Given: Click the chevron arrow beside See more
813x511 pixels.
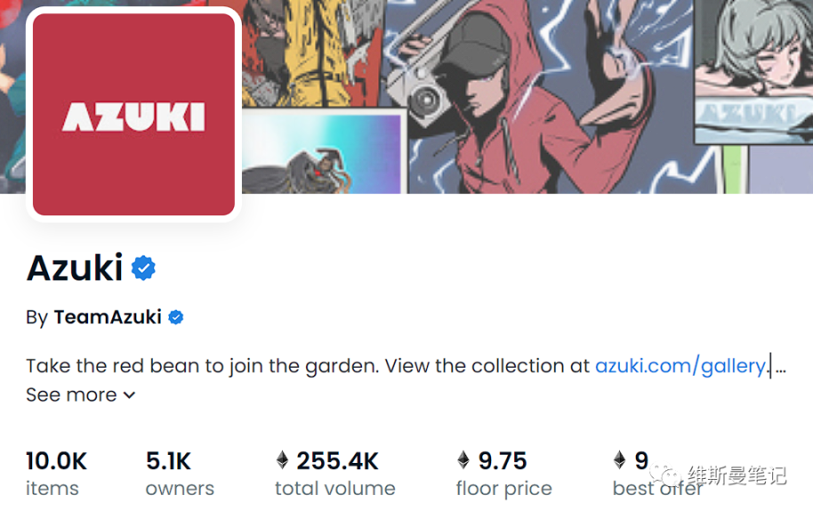Looking at the screenshot, I should [x=129, y=394].
